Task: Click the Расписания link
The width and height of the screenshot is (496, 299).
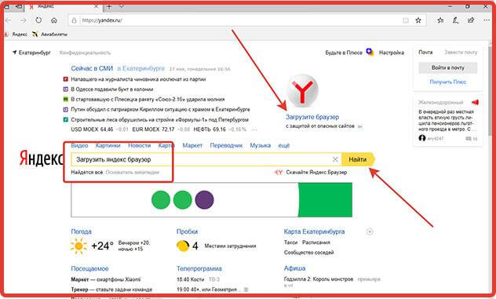Action: click(x=316, y=242)
